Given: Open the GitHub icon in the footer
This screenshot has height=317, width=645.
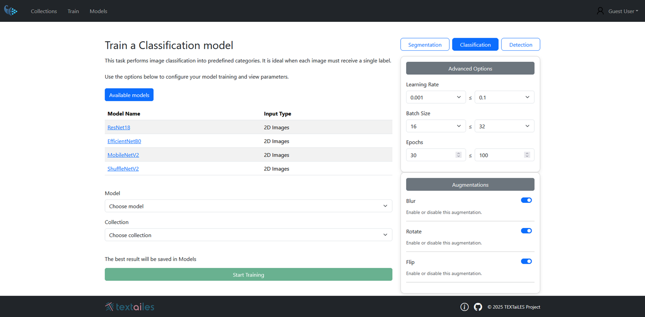Looking at the screenshot, I should pyautogui.click(x=478, y=307).
